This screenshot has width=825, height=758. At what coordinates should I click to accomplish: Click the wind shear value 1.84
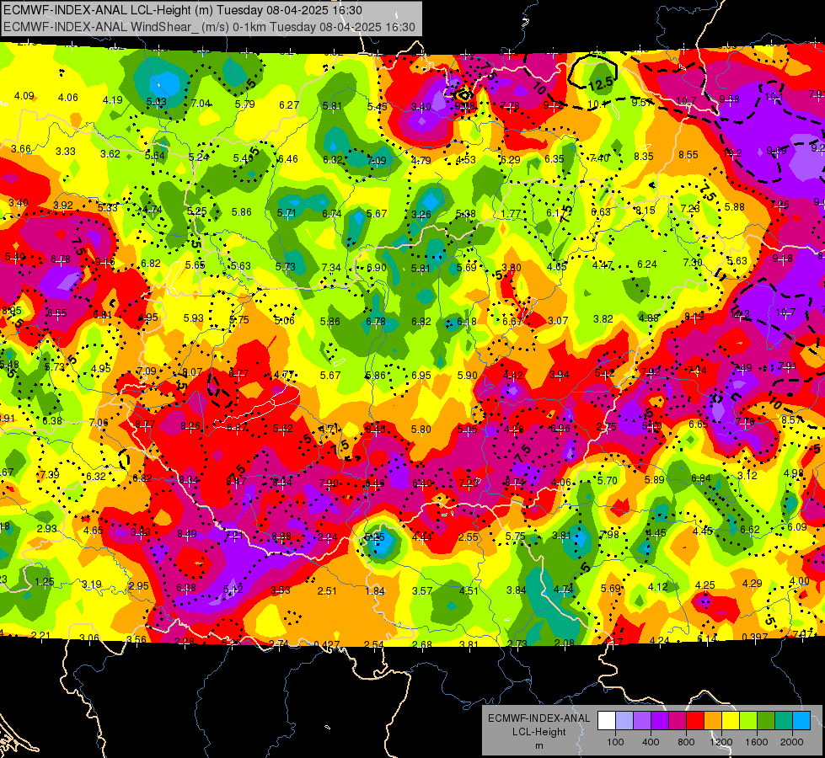(375, 591)
